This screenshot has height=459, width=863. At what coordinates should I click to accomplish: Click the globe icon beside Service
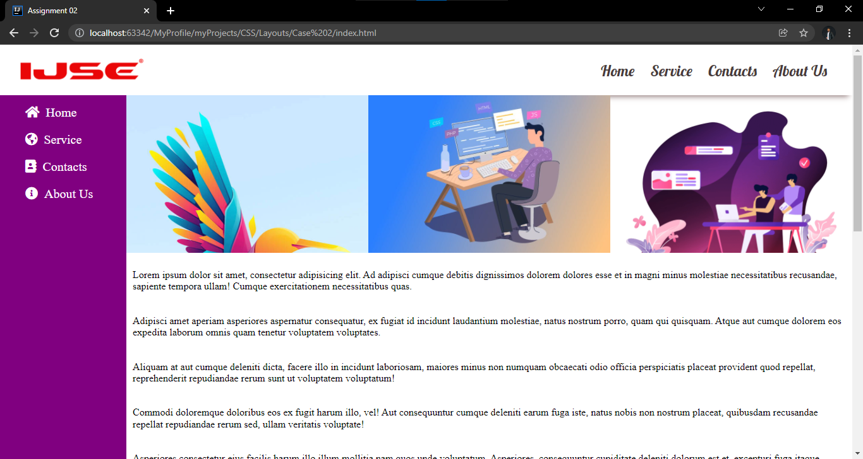coord(32,139)
